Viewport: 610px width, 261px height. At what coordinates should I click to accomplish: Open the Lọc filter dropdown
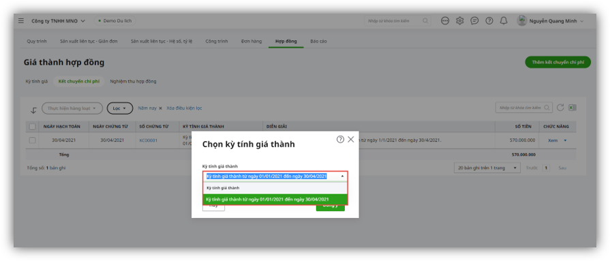pyautogui.click(x=120, y=108)
